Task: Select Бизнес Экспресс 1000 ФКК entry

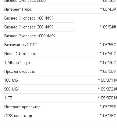Action: [x=30, y=36]
